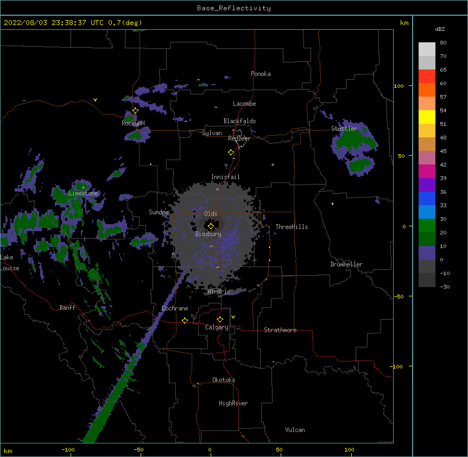Click the yellow V marker east of Calgary
The height and width of the screenshot is (457, 468).
tap(233, 317)
